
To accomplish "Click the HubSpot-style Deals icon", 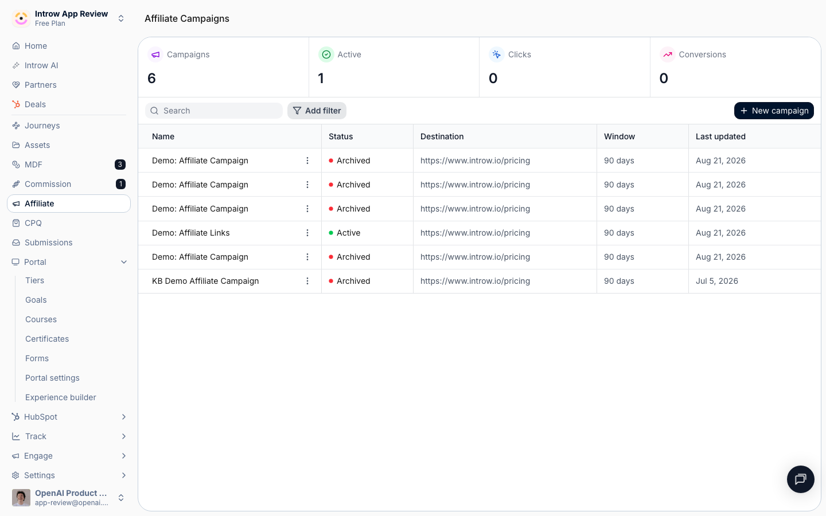I will tap(16, 104).
